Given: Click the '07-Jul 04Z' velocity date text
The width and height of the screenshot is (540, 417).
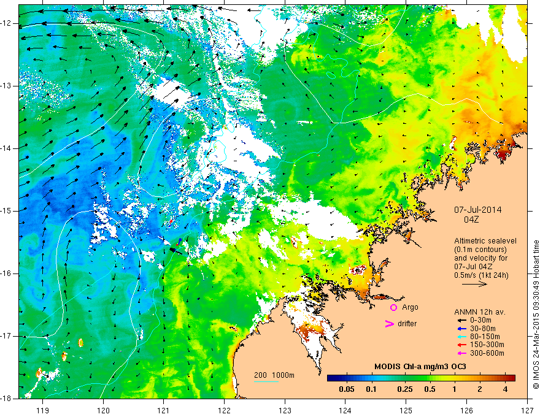Looking at the screenshot, I should pyautogui.click(x=473, y=267).
